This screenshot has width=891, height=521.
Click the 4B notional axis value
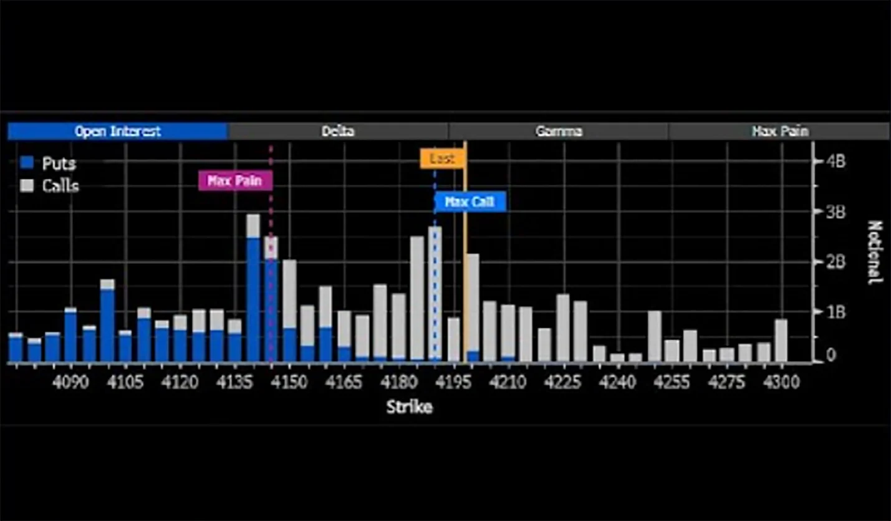pos(836,161)
